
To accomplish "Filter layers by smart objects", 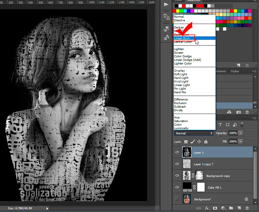I will pyautogui.click(x=235, y=124).
